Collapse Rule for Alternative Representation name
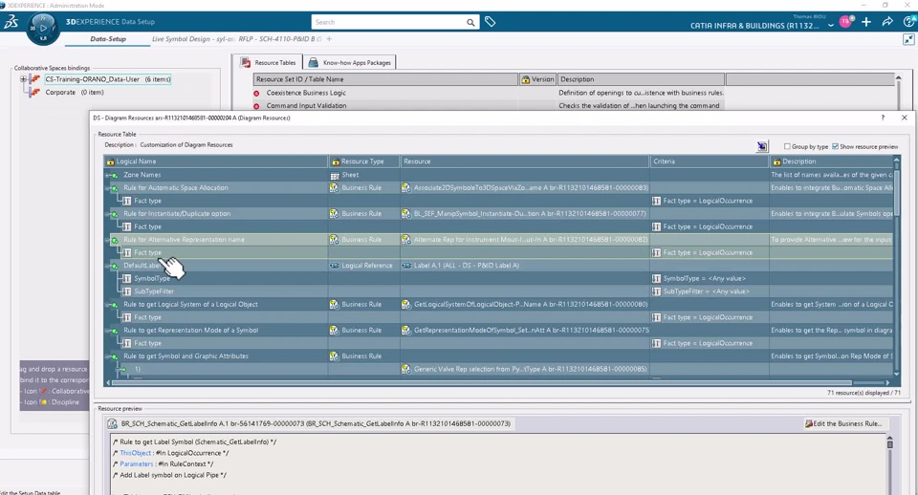The width and height of the screenshot is (918, 495). click(x=108, y=240)
